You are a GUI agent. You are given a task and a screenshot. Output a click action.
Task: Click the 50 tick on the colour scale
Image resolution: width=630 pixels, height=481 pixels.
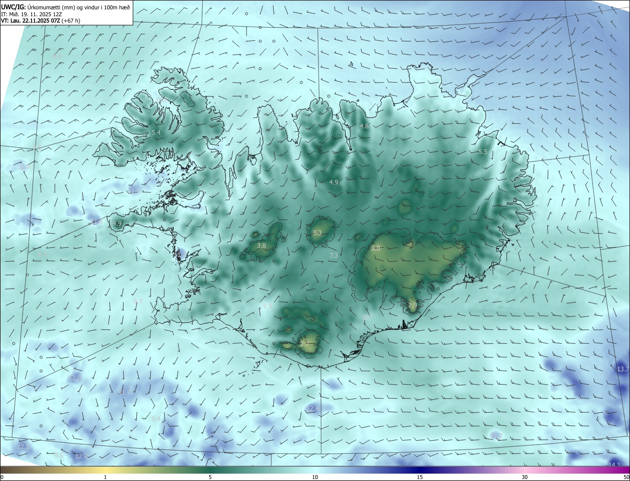[626, 477]
